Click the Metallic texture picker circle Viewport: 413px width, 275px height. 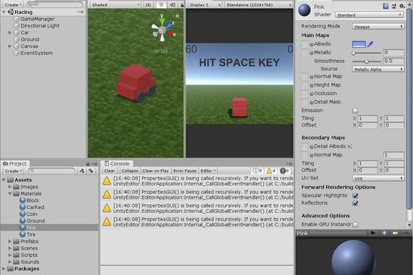pos(312,53)
